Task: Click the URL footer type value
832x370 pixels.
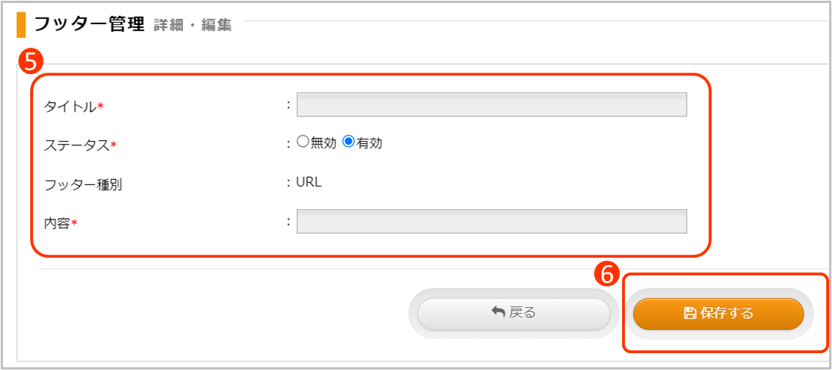Action: 308,183
